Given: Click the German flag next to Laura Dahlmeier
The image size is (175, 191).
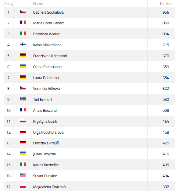Looking at the screenshot, I should click(x=23, y=77).
